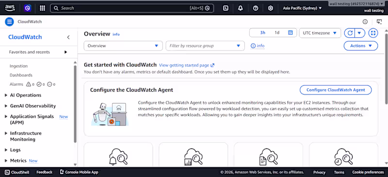This screenshot has height=177, width=388.
Task: Open the Asia Pacific (Sydney) region dropdown
Action: click(302, 8)
